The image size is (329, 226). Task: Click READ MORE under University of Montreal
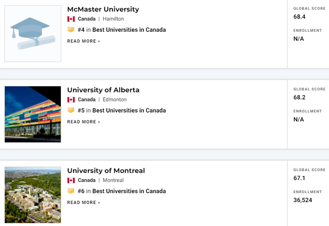point(84,202)
